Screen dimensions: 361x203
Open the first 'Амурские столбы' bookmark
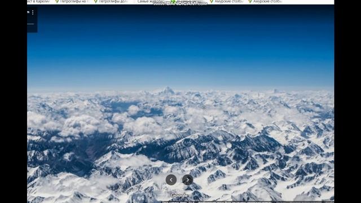[x=226, y=2]
